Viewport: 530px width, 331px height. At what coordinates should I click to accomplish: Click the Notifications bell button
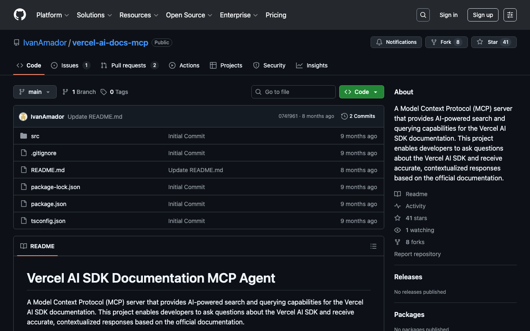click(x=396, y=42)
